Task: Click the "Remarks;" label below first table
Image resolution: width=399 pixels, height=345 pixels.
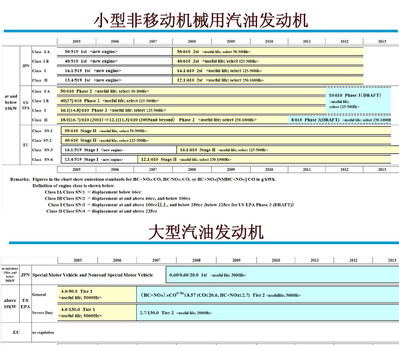Action: coord(20,179)
